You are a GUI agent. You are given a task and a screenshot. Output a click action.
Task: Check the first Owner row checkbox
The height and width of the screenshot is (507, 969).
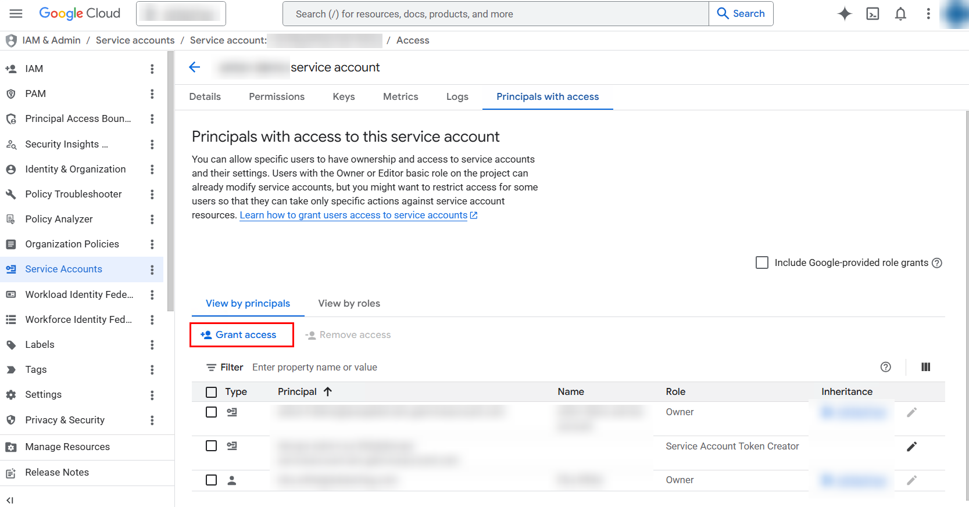tap(212, 412)
